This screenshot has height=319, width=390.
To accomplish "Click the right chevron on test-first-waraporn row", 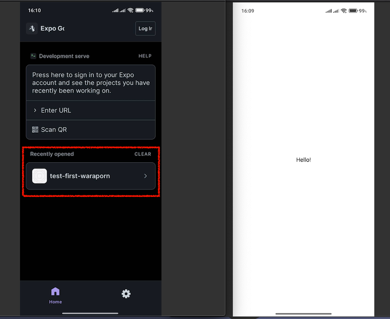I will coord(145,176).
